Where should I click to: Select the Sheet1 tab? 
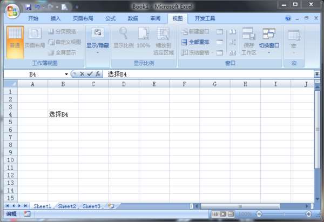pyautogui.click(x=42, y=206)
